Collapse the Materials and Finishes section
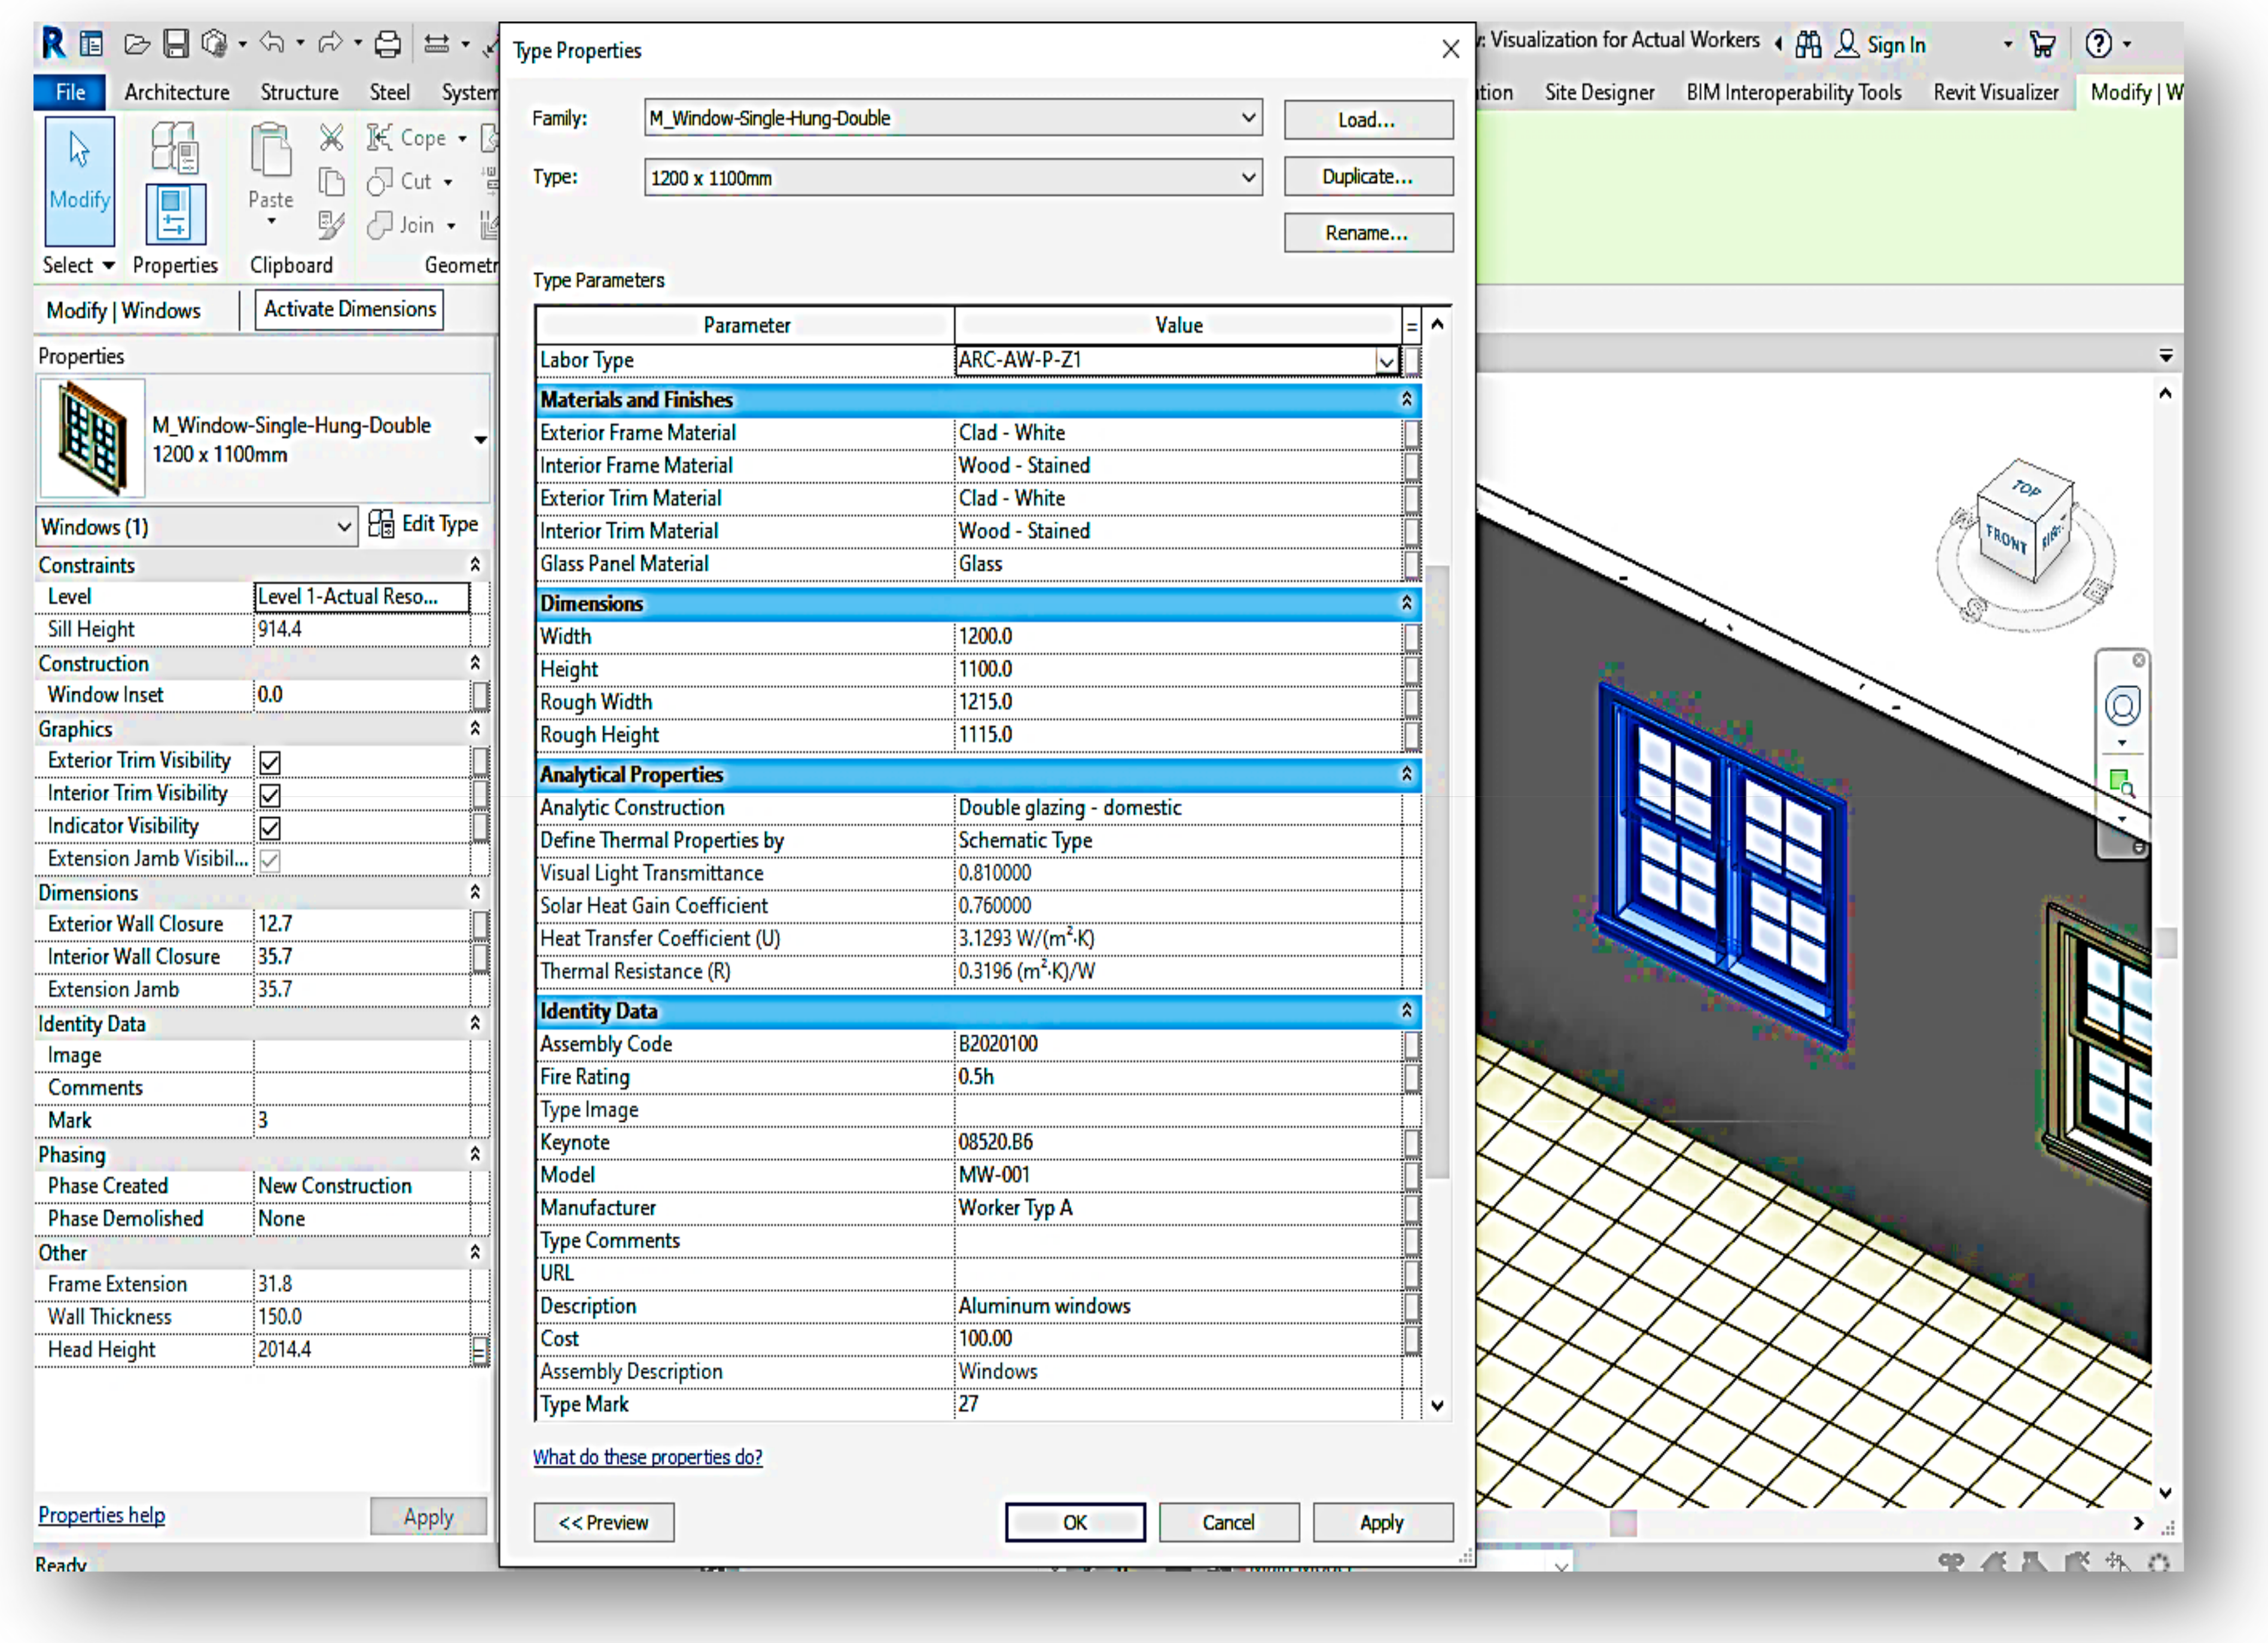Viewport: 2268px width, 1643px height. click(x=1406, y=400)
